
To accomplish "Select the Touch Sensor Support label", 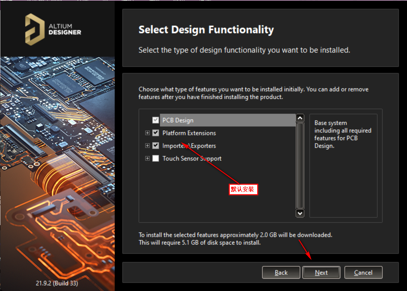I will [x=192, y=159].
